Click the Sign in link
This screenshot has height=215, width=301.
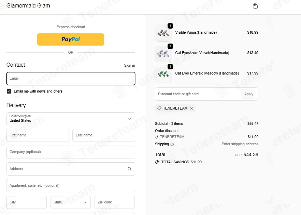[x=129, y=65]
